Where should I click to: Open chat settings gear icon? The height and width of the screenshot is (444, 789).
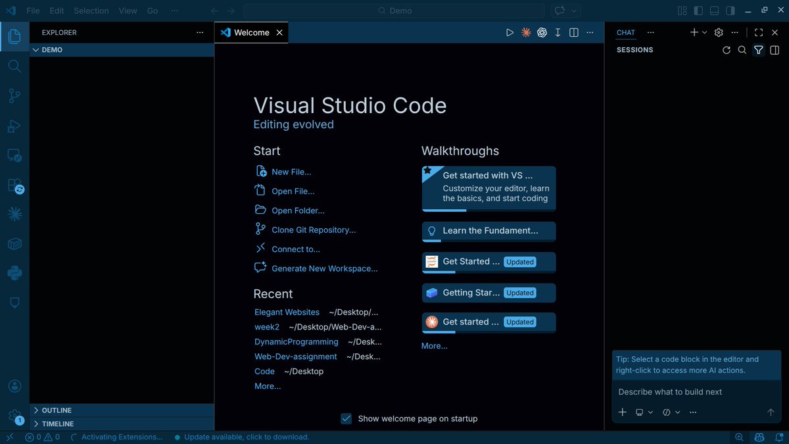point(719,32)
